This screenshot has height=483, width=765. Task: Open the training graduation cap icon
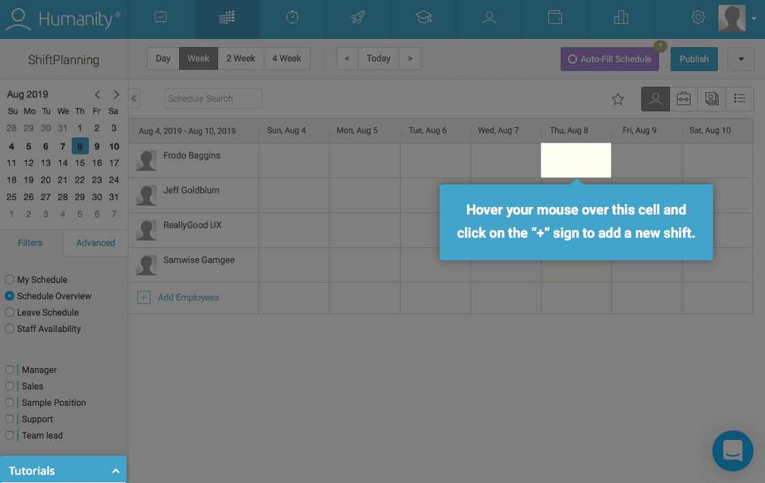424,18
